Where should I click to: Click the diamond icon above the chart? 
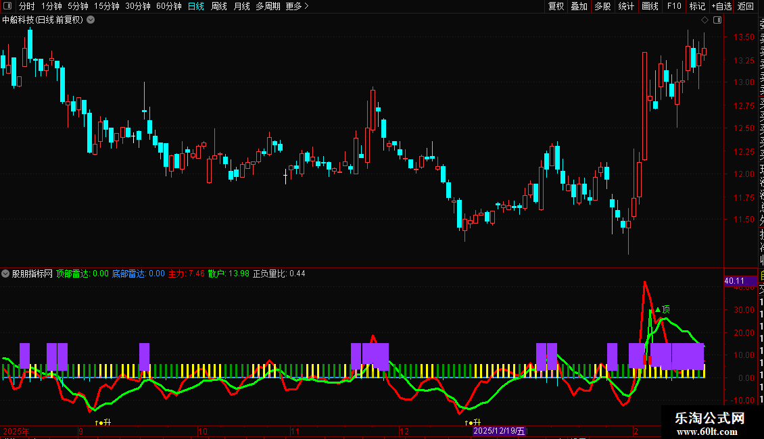(705, 20)
